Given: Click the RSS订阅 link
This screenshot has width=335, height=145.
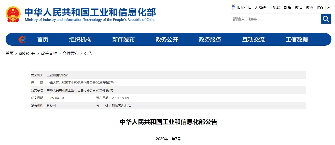Looking at the screenshot, I should pyautogui.click(x=324, y=7).
